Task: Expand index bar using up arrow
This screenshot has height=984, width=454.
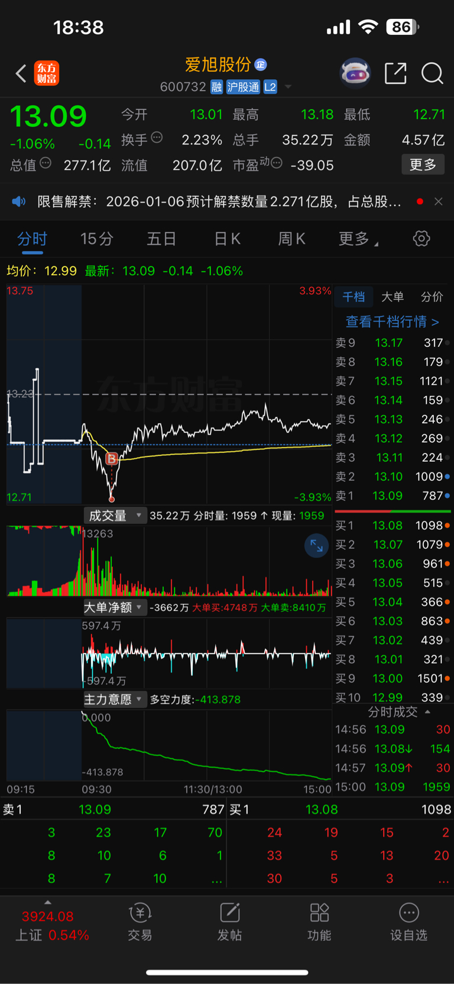Action: click(x=48, y=902)
